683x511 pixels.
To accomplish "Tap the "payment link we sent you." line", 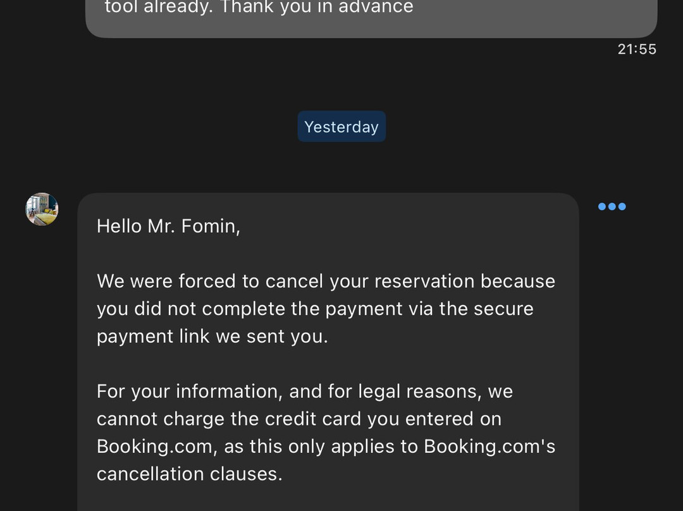I will coord(212,336).
